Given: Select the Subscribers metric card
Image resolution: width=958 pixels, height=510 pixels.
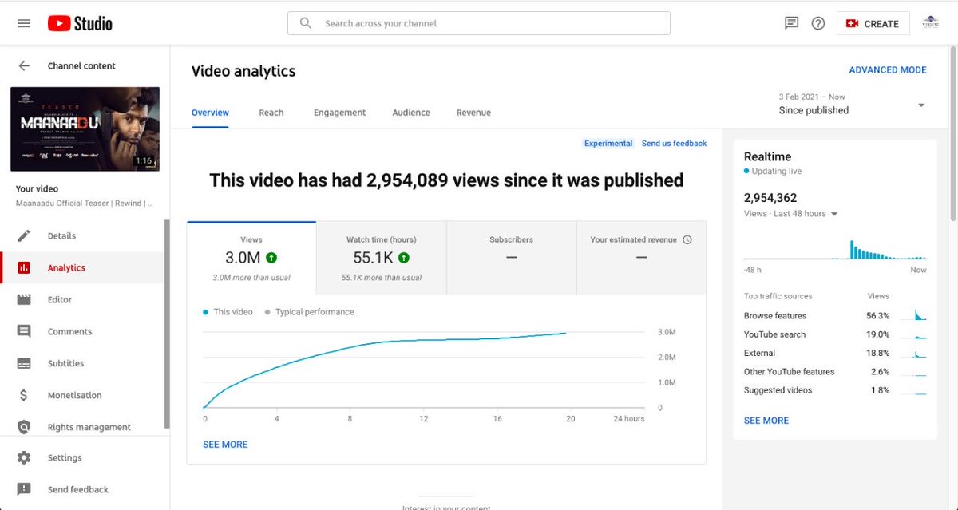Looking at the screenshot, I should point(511,258).
